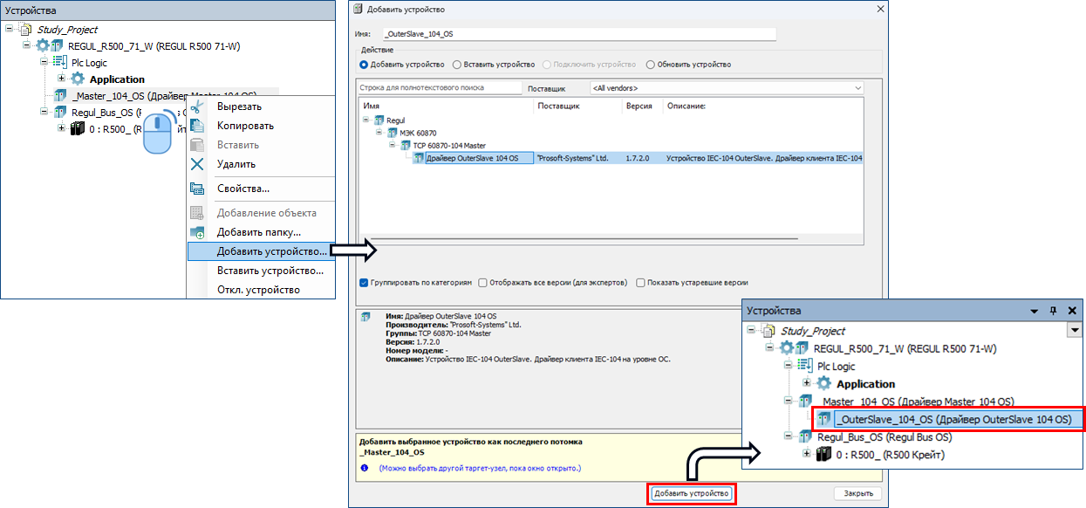Choose Добавить устройство from context menu
The image size is (1086, 508).
tap(271, 251)
